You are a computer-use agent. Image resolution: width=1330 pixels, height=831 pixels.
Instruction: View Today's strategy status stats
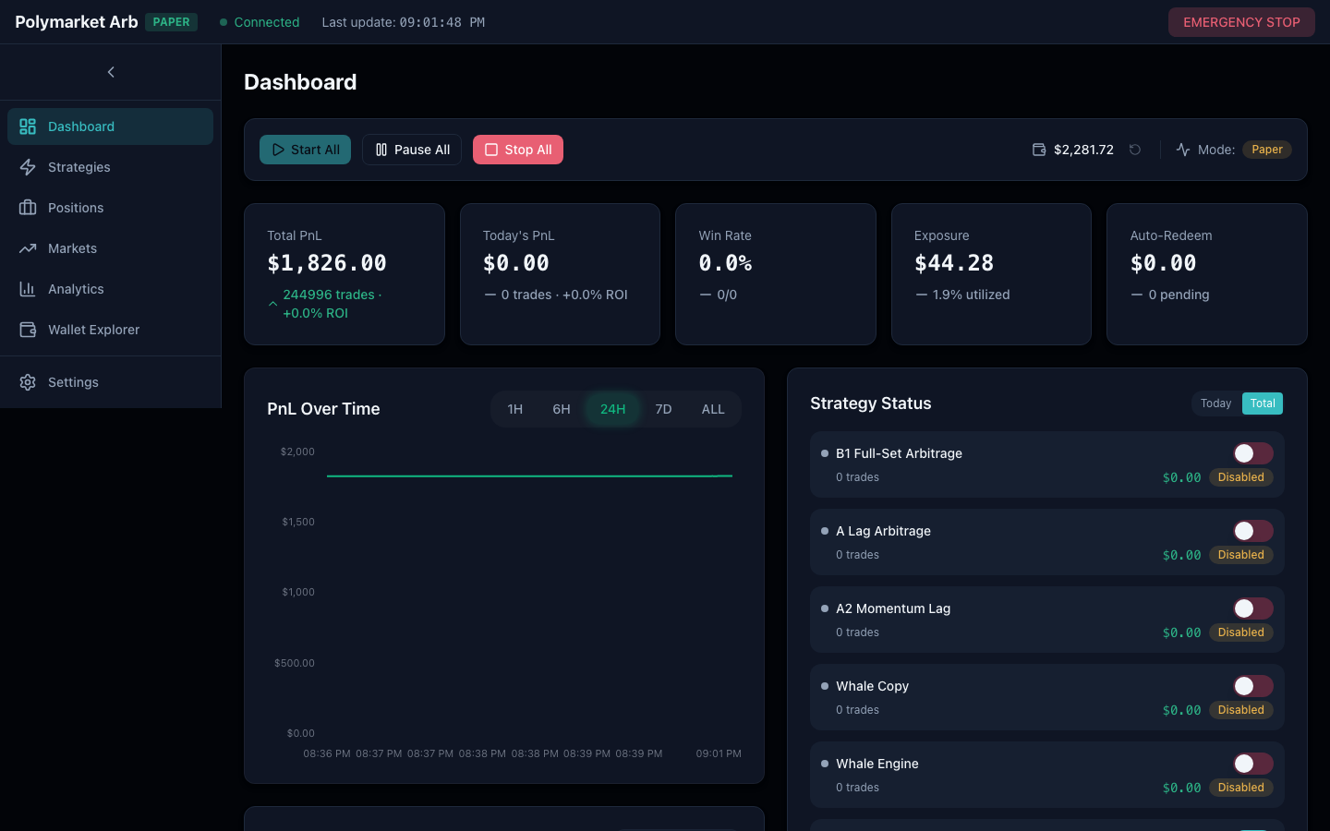pyautogui.click(x=1215, y=403)
